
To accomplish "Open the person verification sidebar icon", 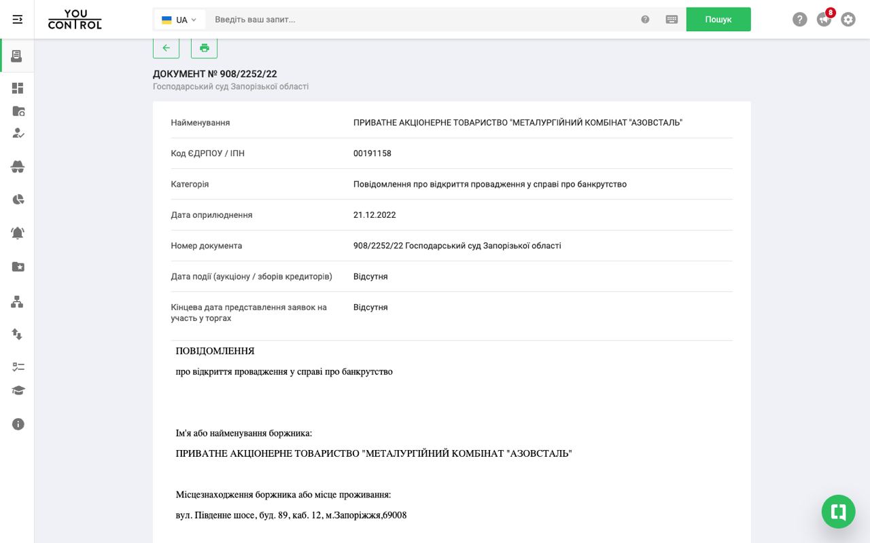I will [x=18, y=134].
